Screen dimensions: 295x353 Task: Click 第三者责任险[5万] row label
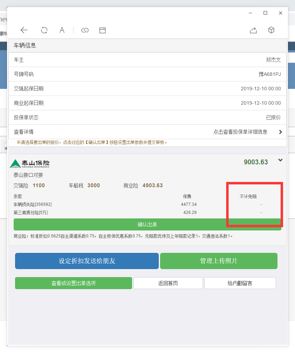[x=31, y=213]
